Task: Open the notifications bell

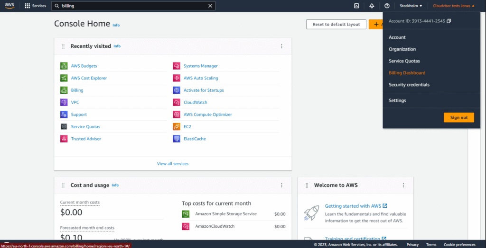Action: [x=372, y=6]
